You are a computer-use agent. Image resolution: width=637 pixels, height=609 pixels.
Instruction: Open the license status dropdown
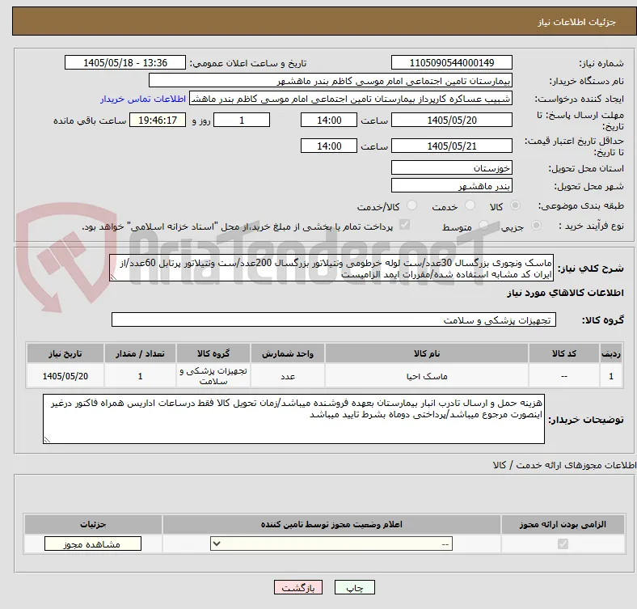331,544
